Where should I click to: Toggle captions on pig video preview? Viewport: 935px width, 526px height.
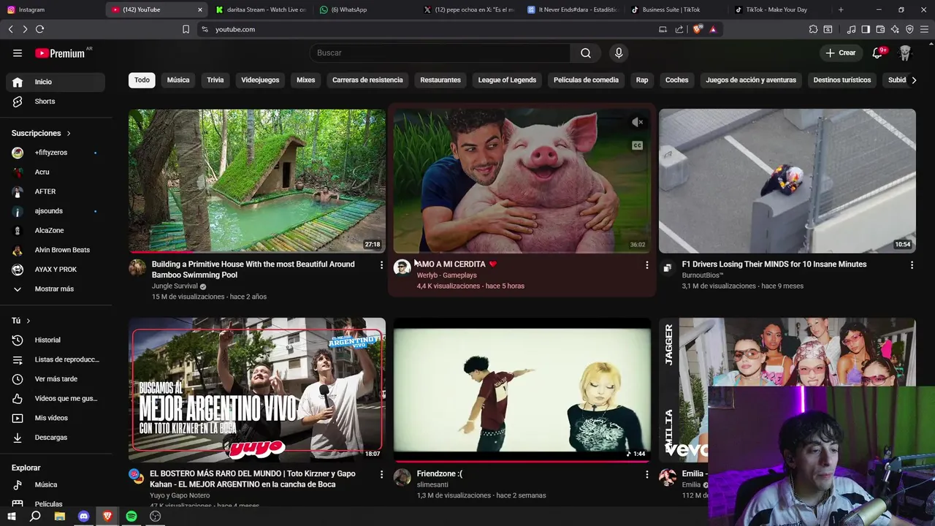coord(637,145)
